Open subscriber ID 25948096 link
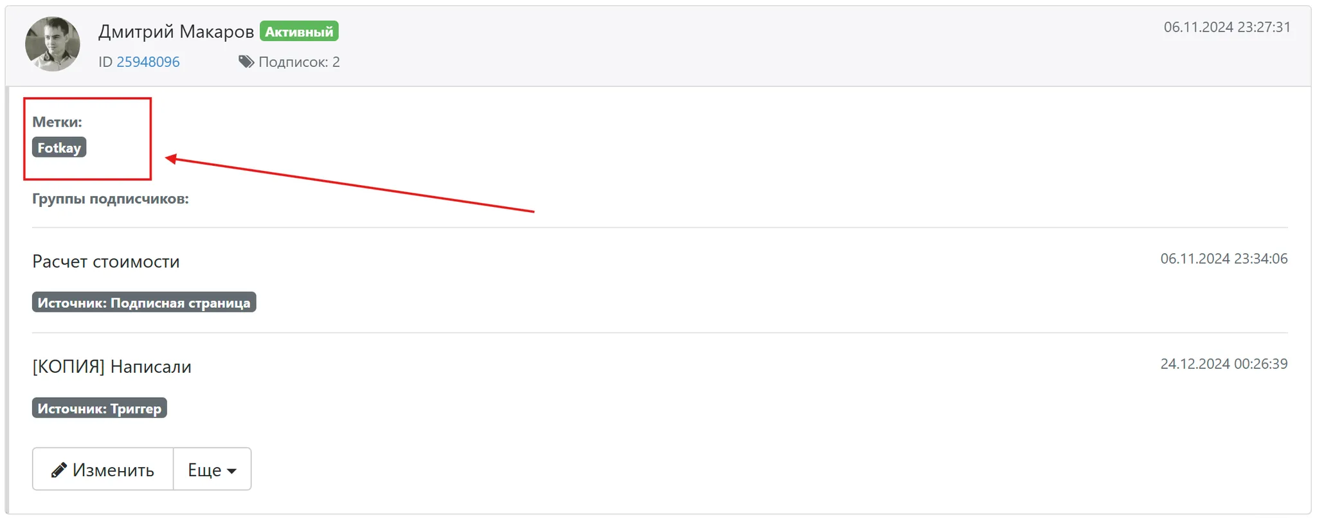The width and height of the screenshot is (1317, 518). (x=148, y=62)
